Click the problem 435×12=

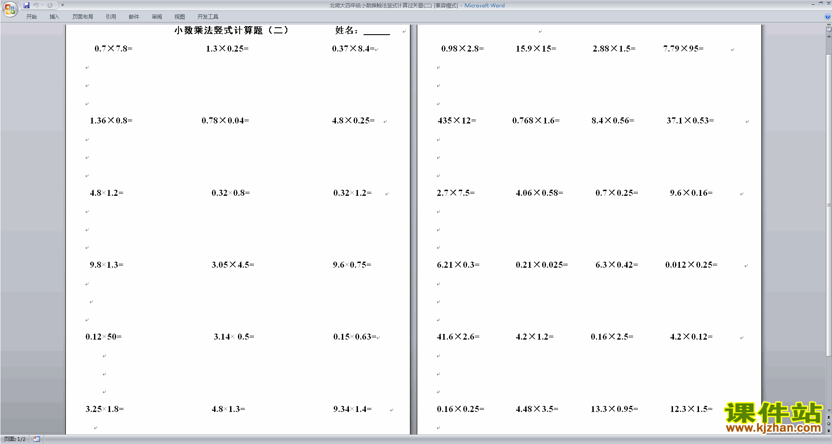coord(457,120)
